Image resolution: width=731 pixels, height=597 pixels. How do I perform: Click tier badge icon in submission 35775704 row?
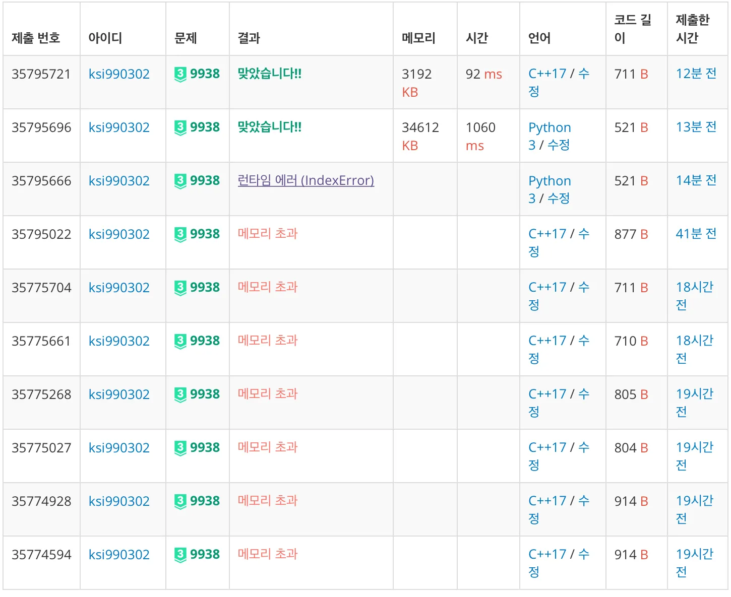pyautogui.click(x=180, y=288)
